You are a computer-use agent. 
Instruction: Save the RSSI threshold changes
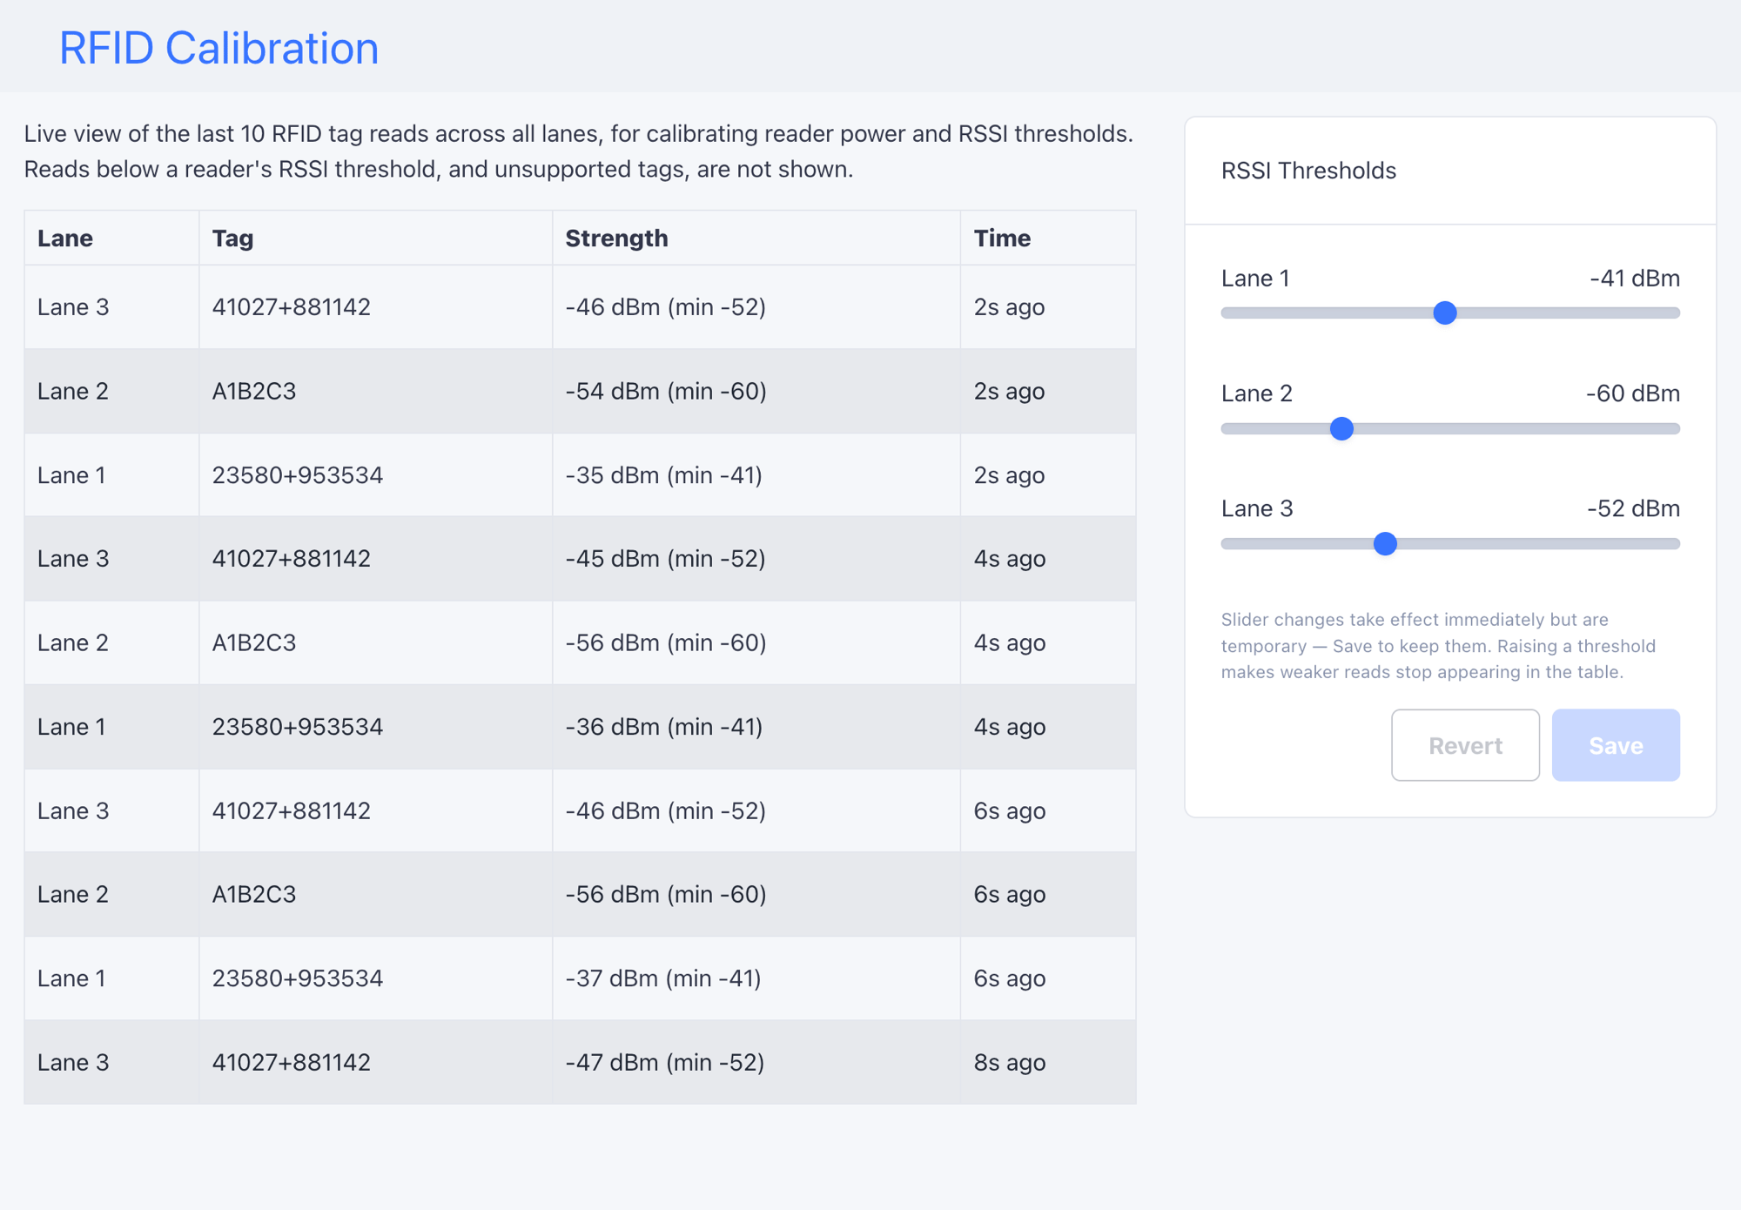pyautogui.click(x=1616, y=745)
